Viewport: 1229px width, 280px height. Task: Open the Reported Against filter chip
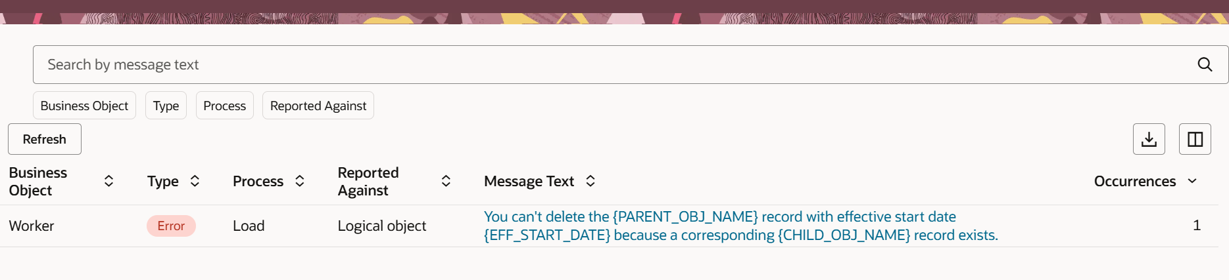[318, 106]
